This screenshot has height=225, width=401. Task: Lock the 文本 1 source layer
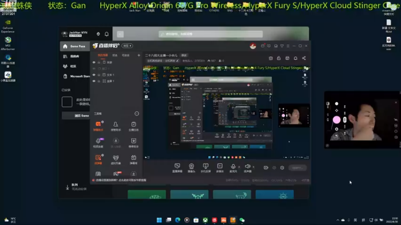pos(99,74)
